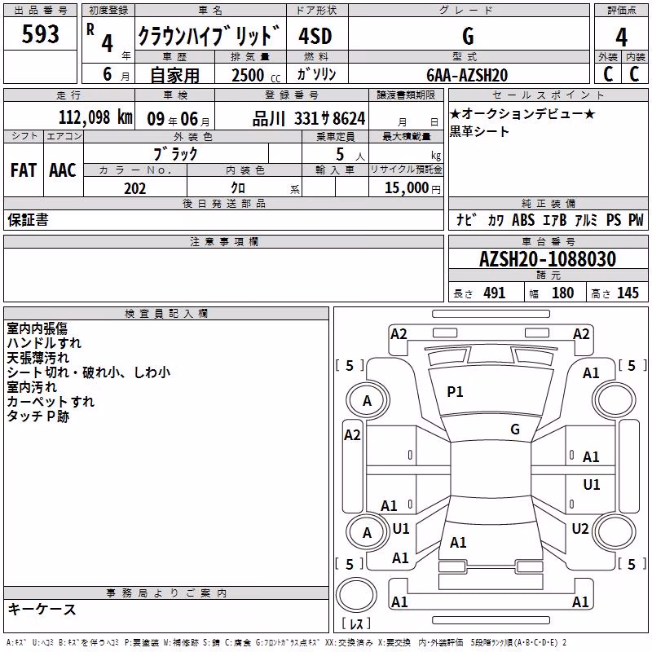This screenshot has width=652, height=652.
Task: Click the header 注意事項欄
Action: [224, 241]
